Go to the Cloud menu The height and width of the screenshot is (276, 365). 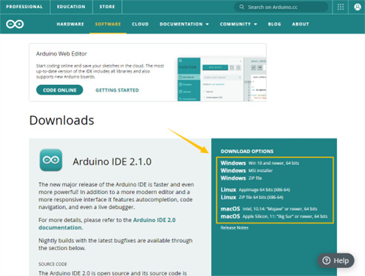coord(140,24)
